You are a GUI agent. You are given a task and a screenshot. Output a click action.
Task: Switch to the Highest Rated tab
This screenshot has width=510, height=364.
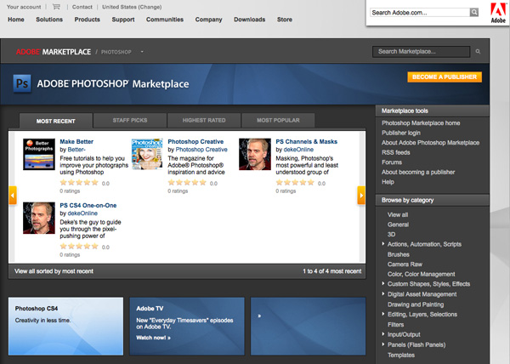[203, 121]
